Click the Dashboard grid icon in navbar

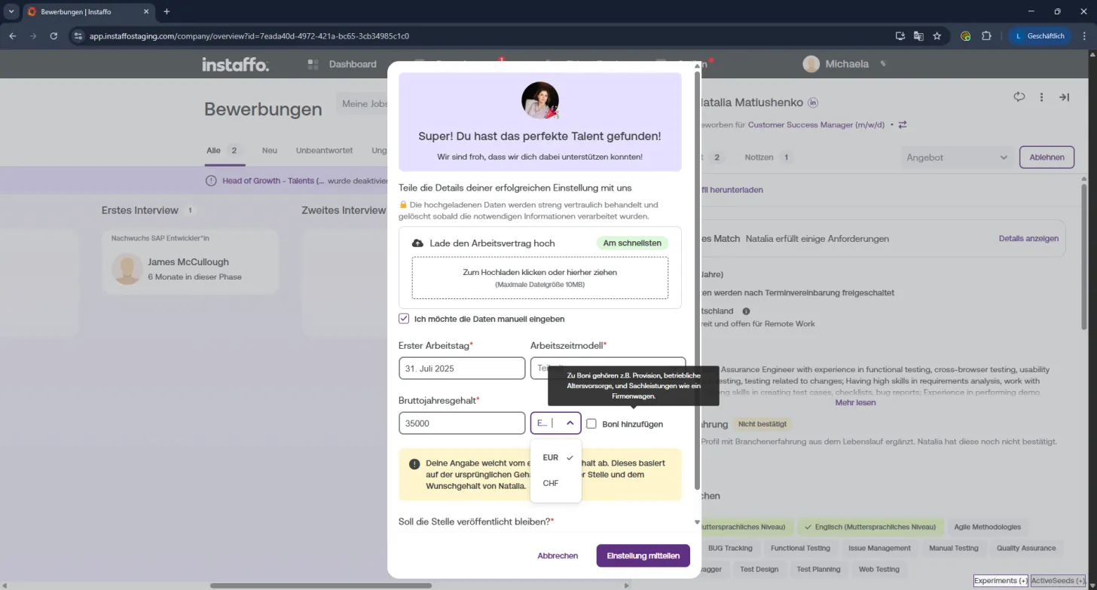(x=313, y=65)
